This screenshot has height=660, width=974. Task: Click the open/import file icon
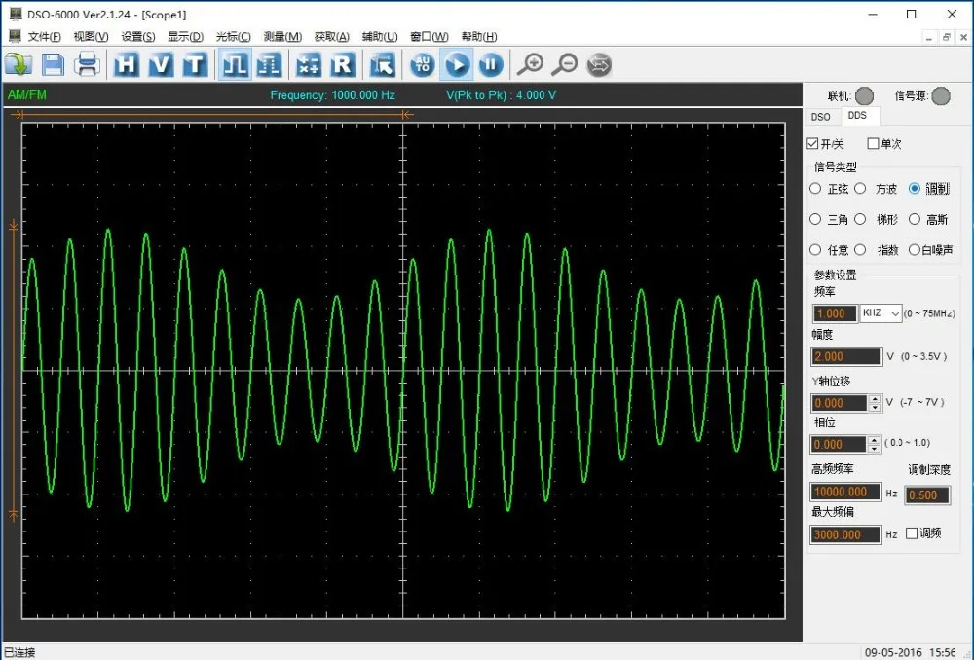pyautogui.click(x=18, y=64)
